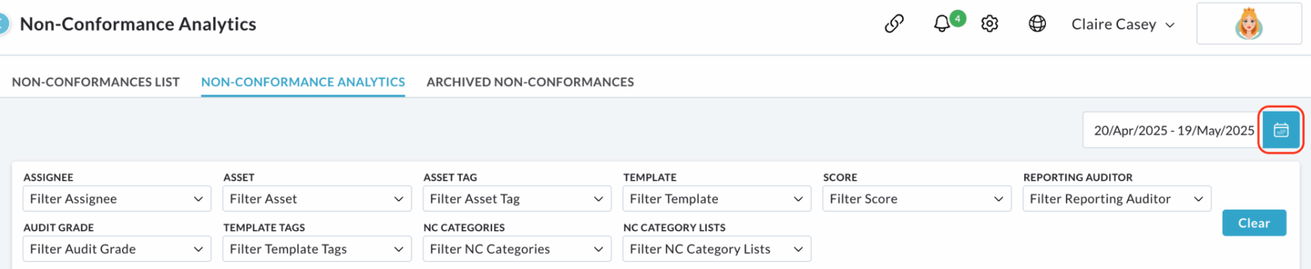Click the back arrow beside page title
The height and width of the screenshot is (269, 1311).
3,24
